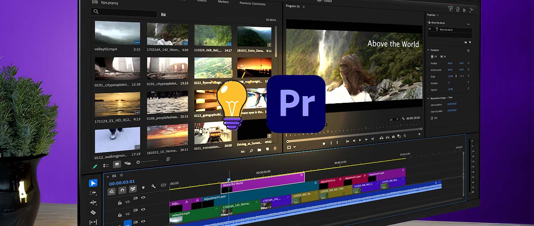Hide the V3 track output eye
This screenshot has height=226, width=534.
(143, 197)
